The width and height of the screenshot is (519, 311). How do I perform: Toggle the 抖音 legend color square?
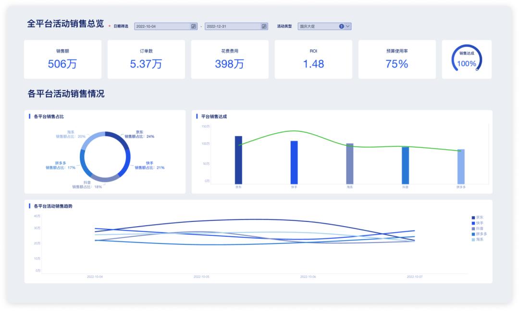pyautogui.click(x=473, y=229)
